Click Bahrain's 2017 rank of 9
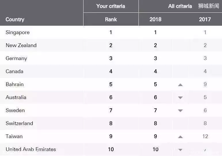The image size is (222, 156). tap(205, 84)
